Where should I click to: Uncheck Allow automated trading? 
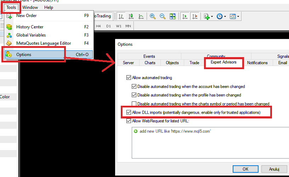[x=129, y=78]
